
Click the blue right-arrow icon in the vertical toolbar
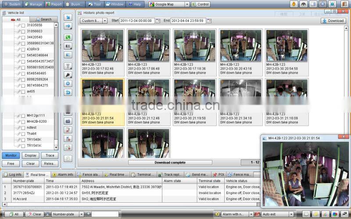pyautogui.click(x=68, y=26)
